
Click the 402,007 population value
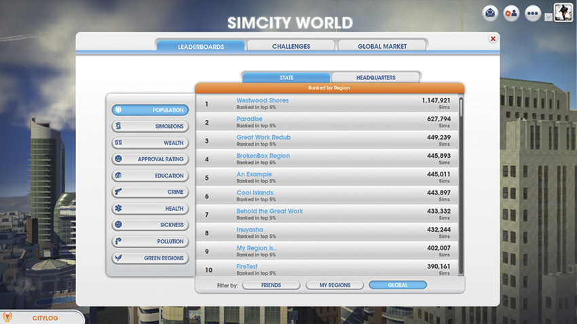coord(439,248)
